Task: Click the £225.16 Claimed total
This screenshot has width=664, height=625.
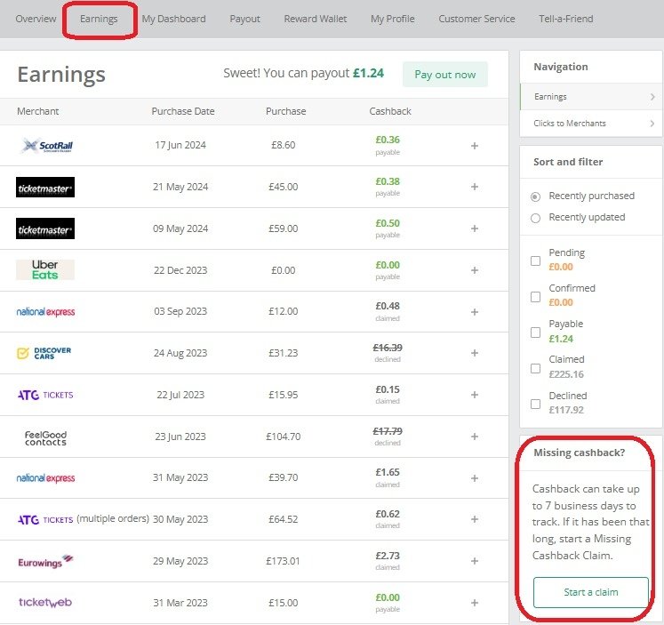Action: click(x=566, y=374)
